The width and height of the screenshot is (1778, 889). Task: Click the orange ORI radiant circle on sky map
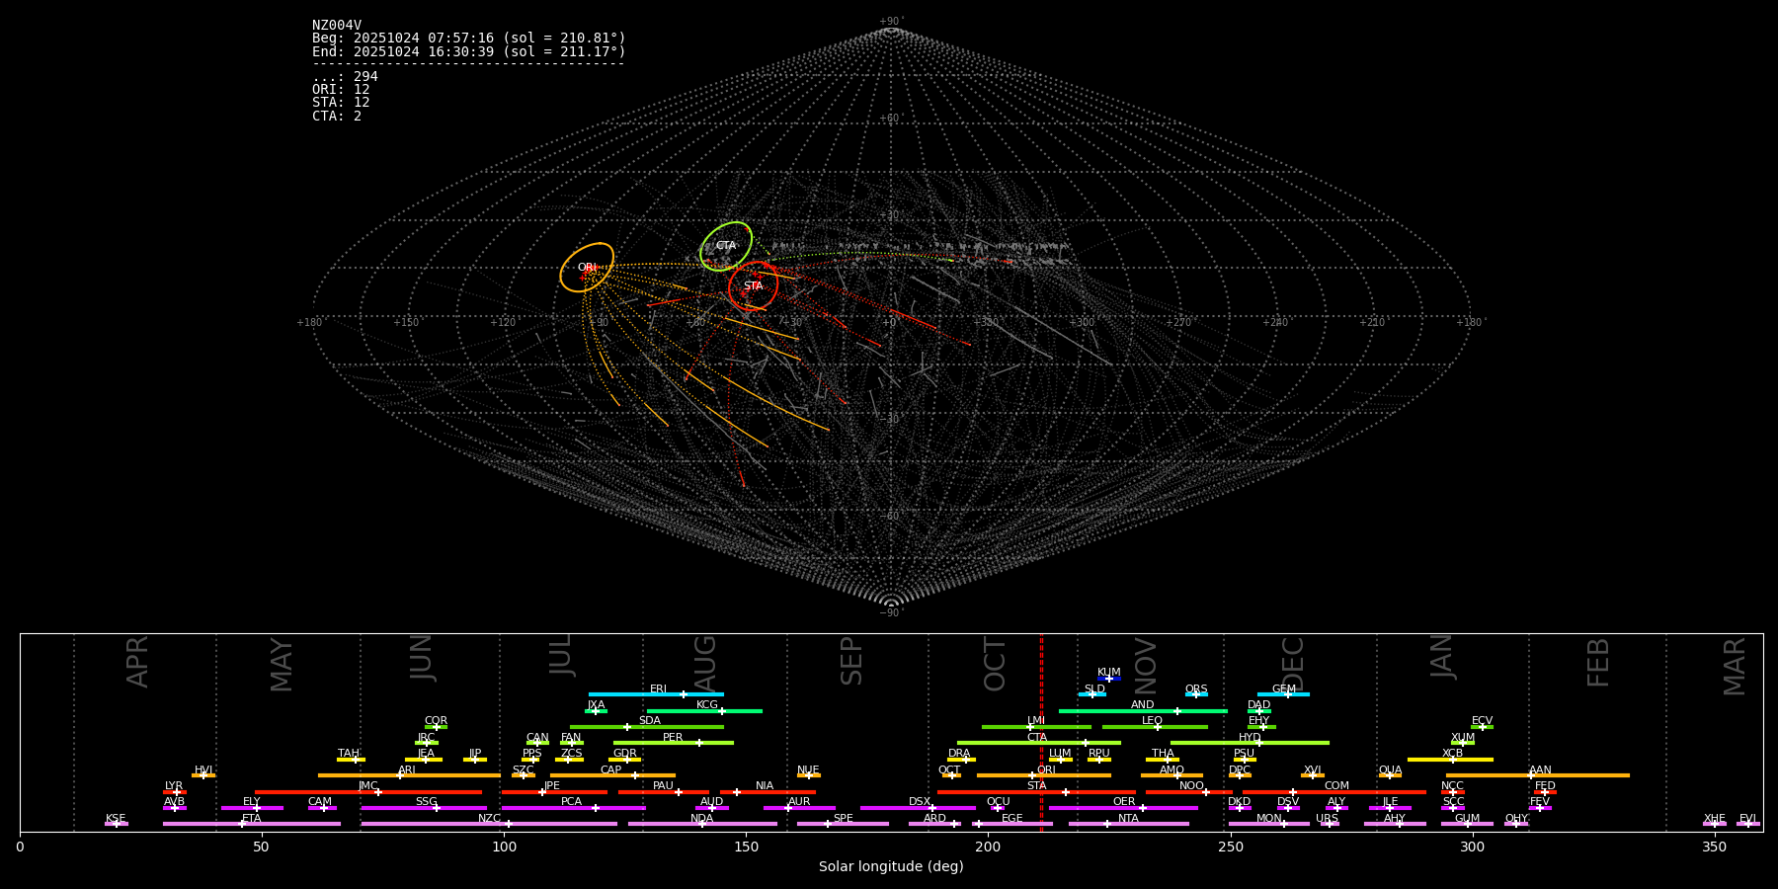(587, 268)
